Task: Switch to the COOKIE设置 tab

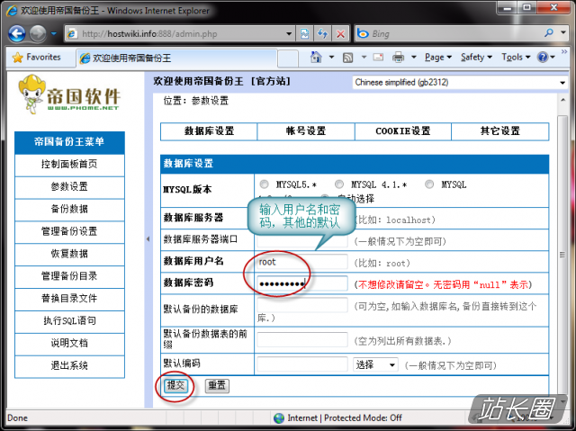Action: coord(403,131)
